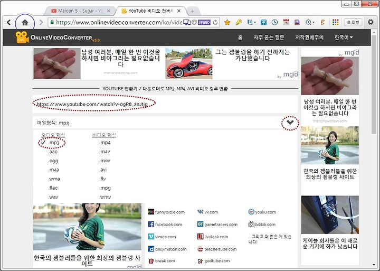Reload the page with the refresh icon

tap(215, 22)
